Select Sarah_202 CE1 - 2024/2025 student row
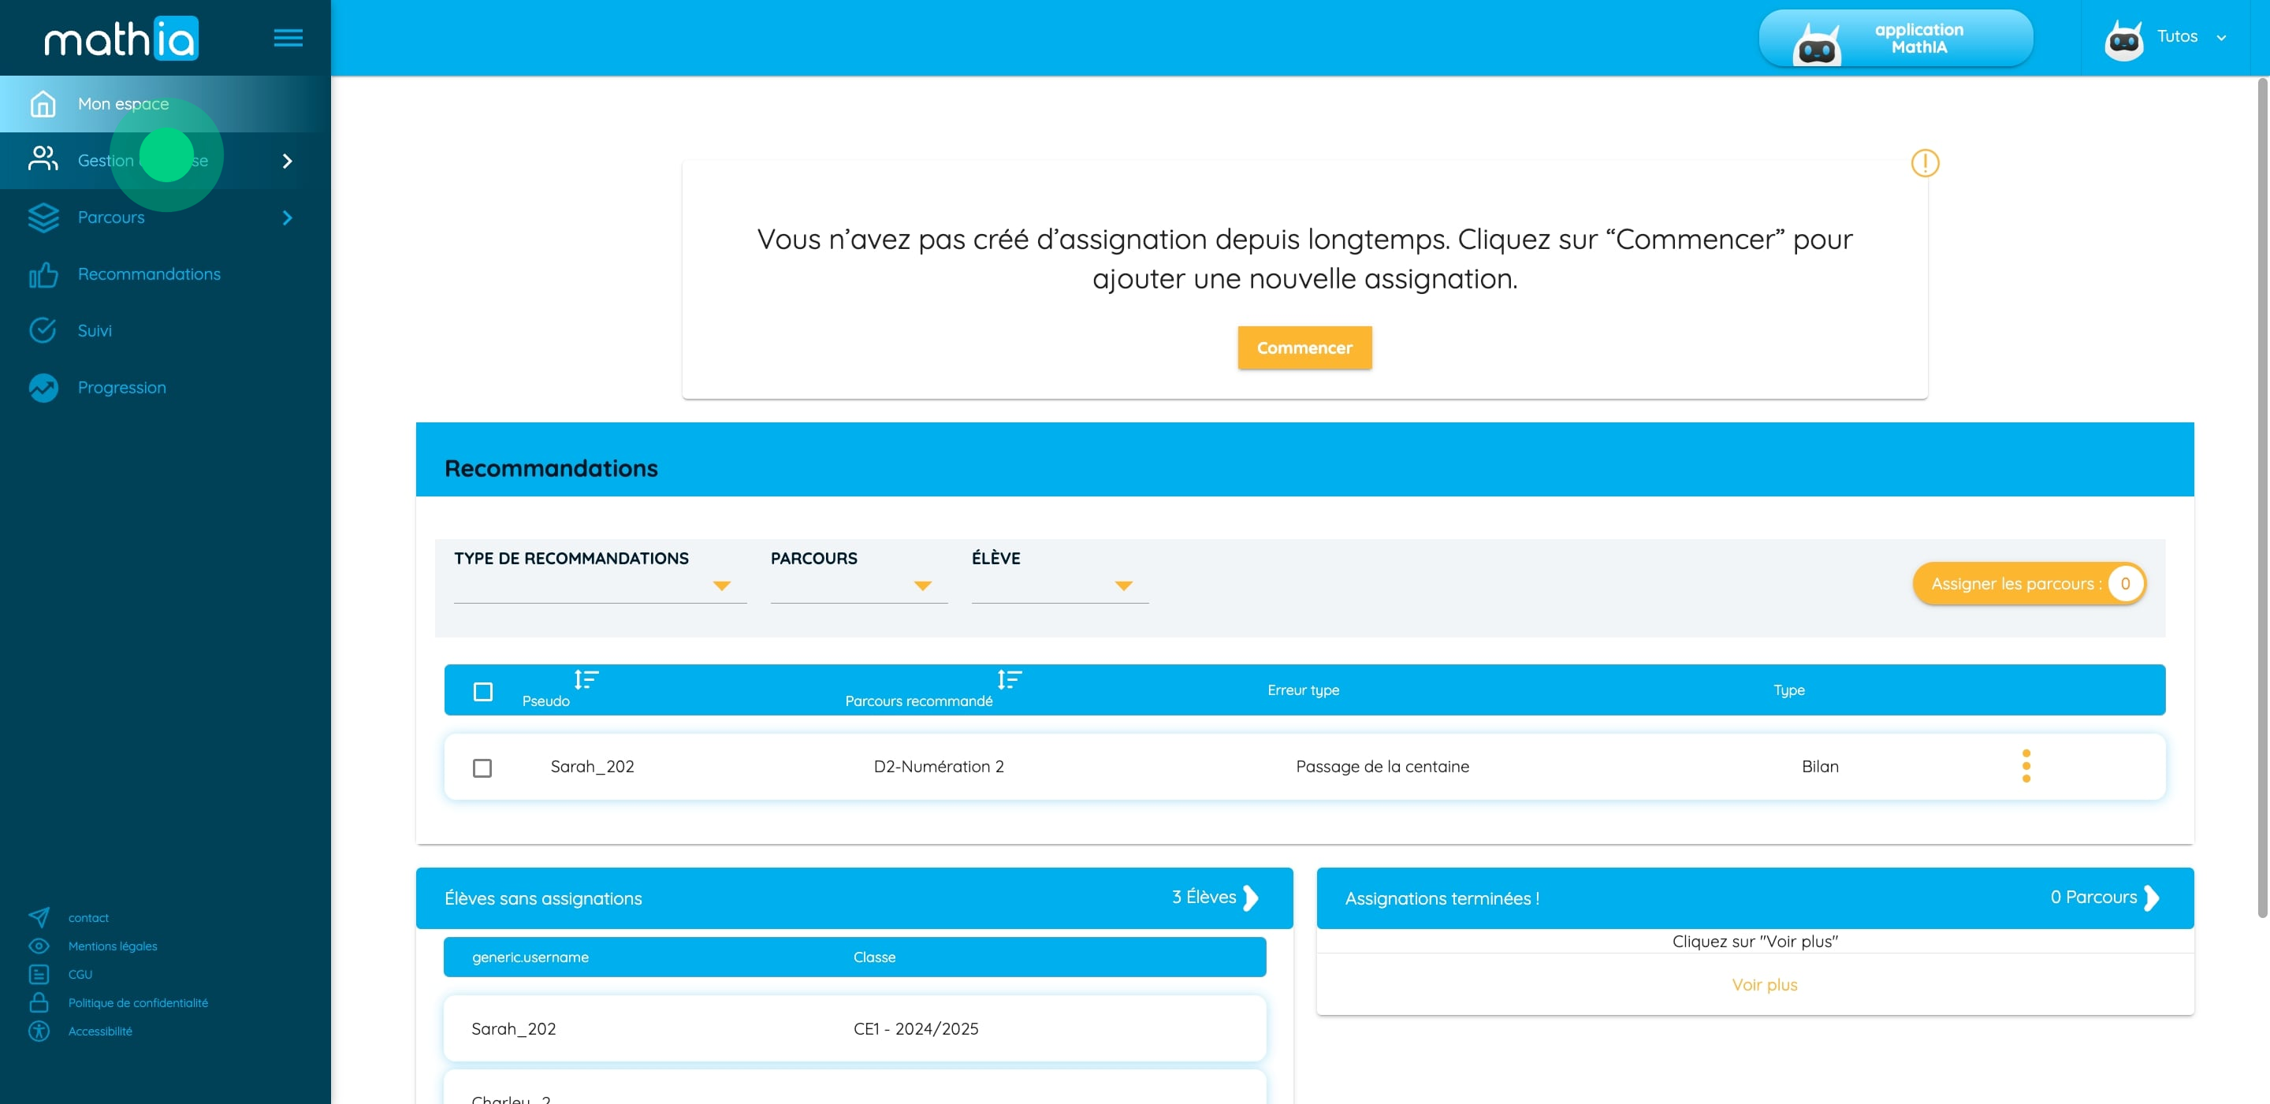The height and width of the screenshot is (1104, 2270). coord(854,1028)
